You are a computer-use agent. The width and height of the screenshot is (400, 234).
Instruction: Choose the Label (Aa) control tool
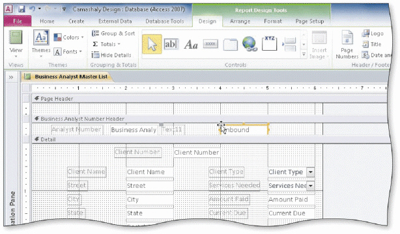coord(191,45)
